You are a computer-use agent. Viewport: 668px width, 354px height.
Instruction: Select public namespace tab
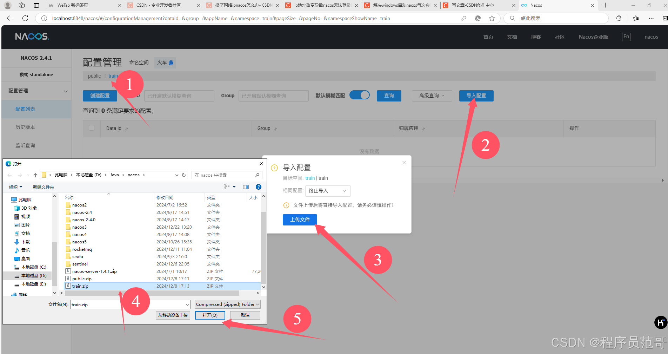(94, 76)
